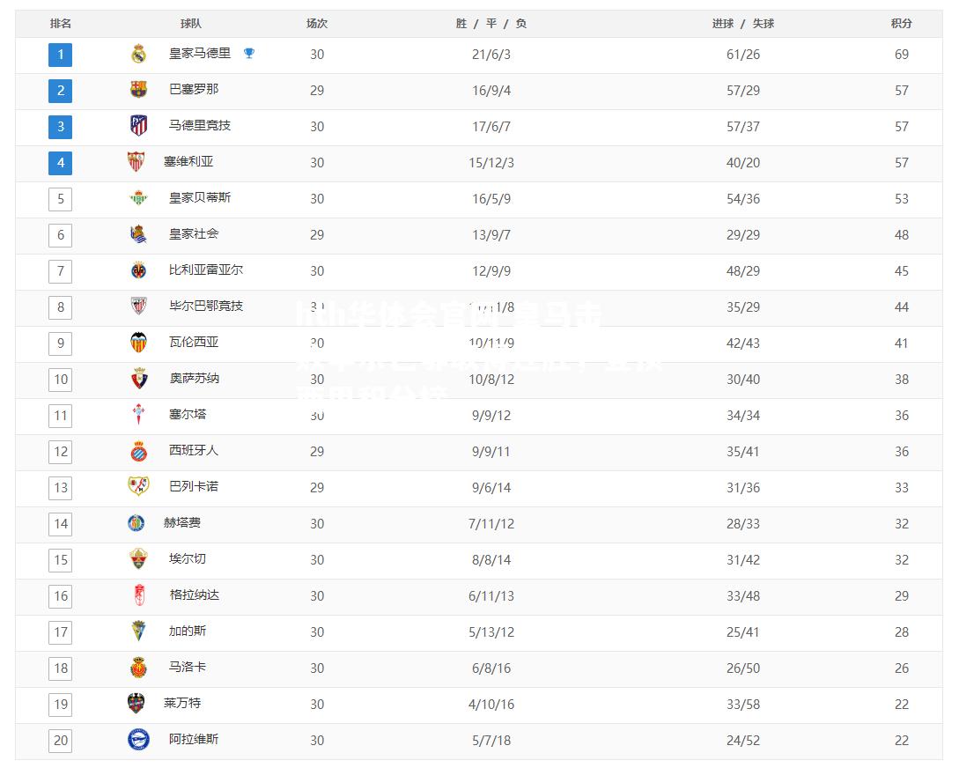Click the Getafe club crest
The width and height of the screenshot is (959, 768).
136,523
